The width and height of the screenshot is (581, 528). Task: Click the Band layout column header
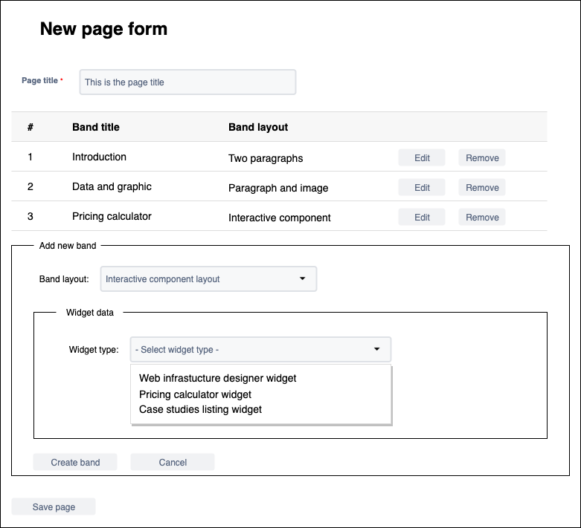tap(258, 127)
